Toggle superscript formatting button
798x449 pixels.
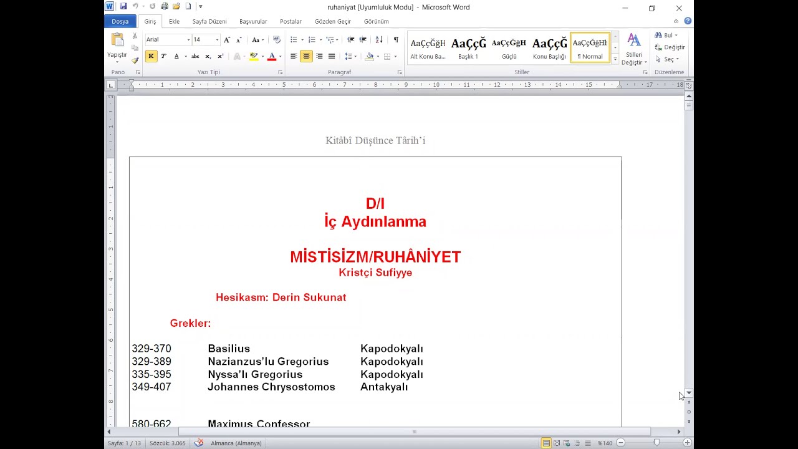click(x=220, y=56)
